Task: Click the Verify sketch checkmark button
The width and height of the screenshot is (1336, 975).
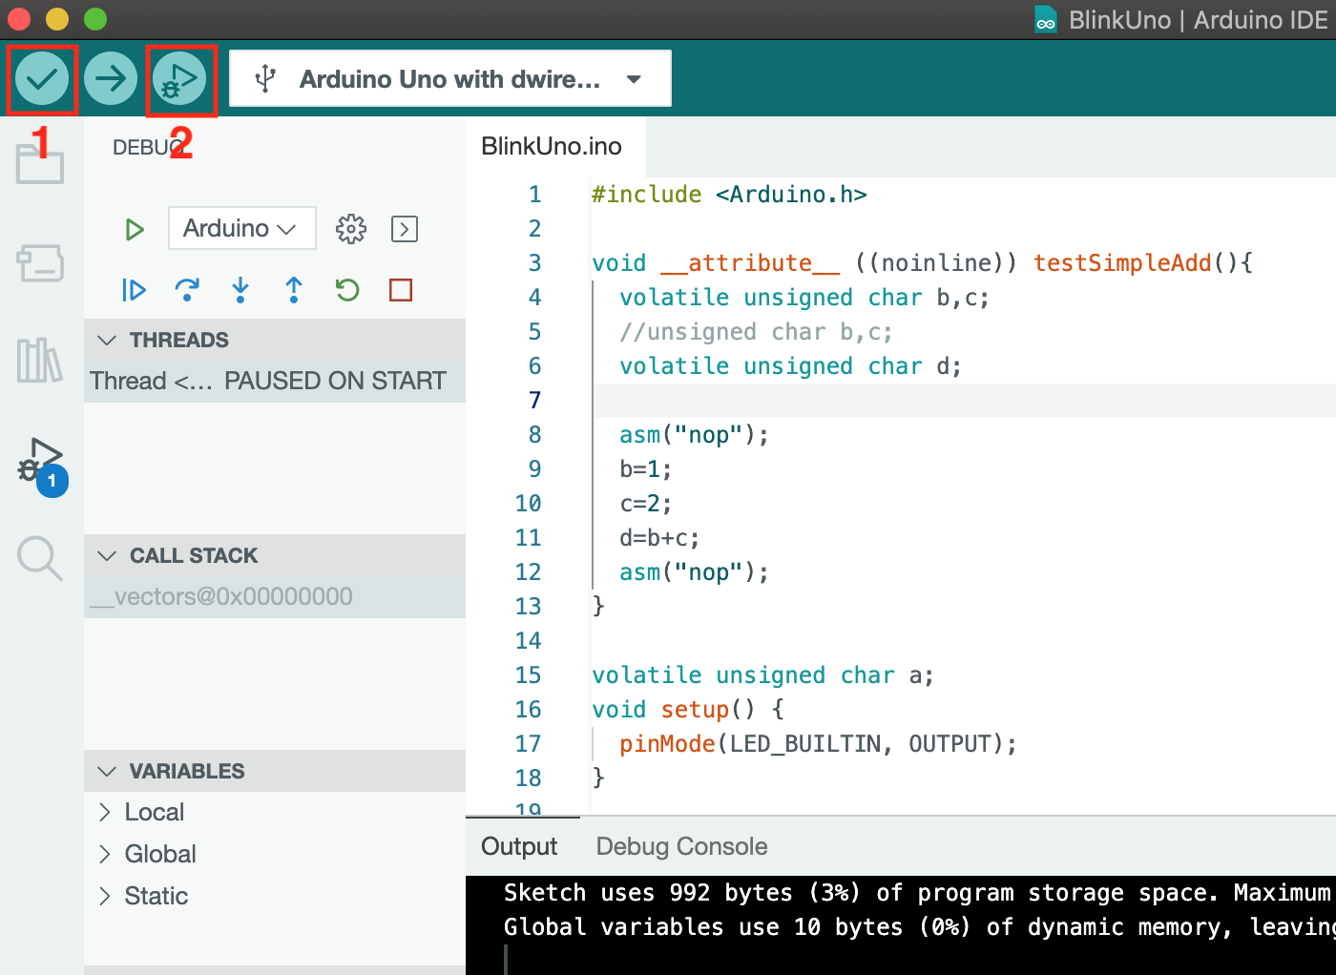Action: 42,79
